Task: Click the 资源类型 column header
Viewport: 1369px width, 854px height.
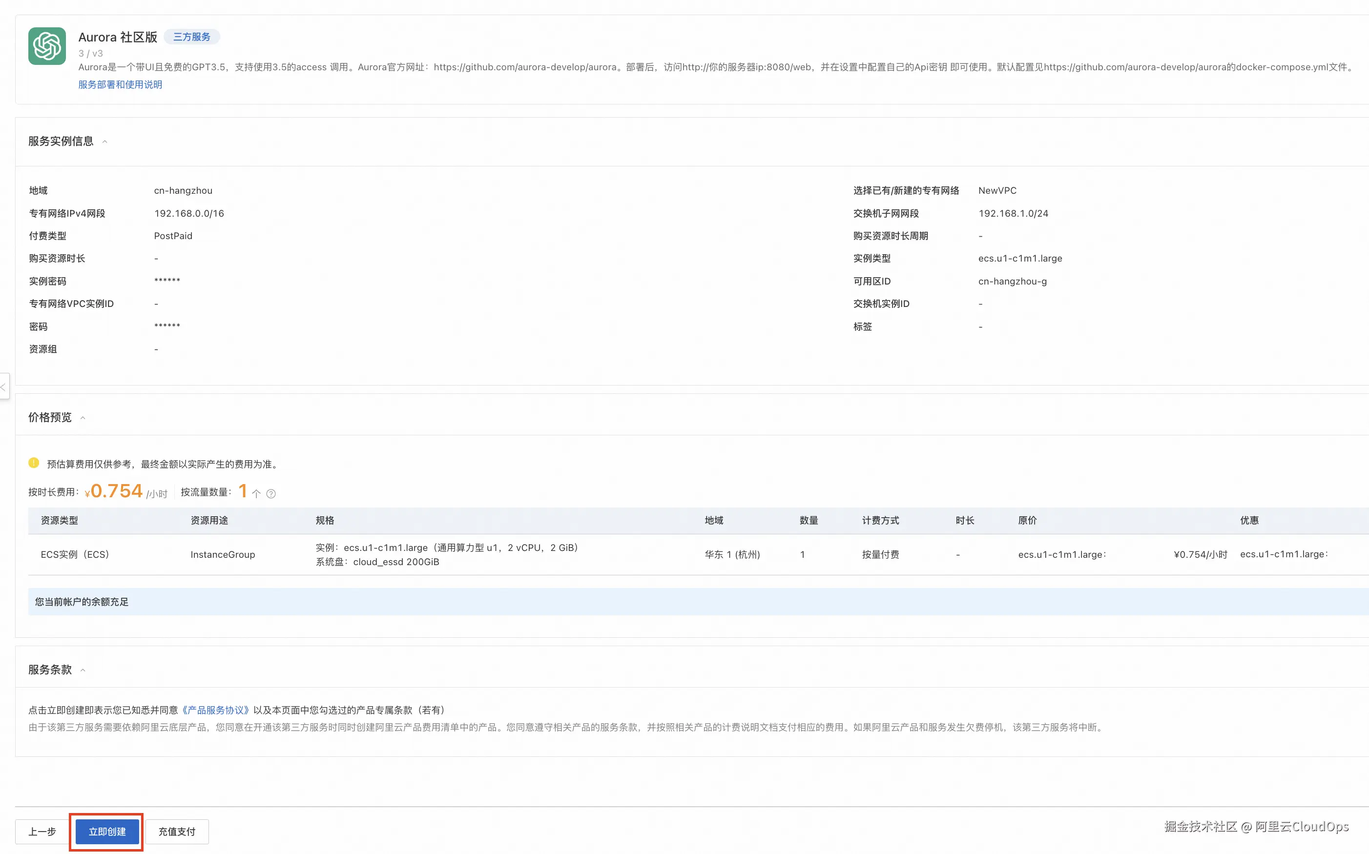Action: click(60, 520)
